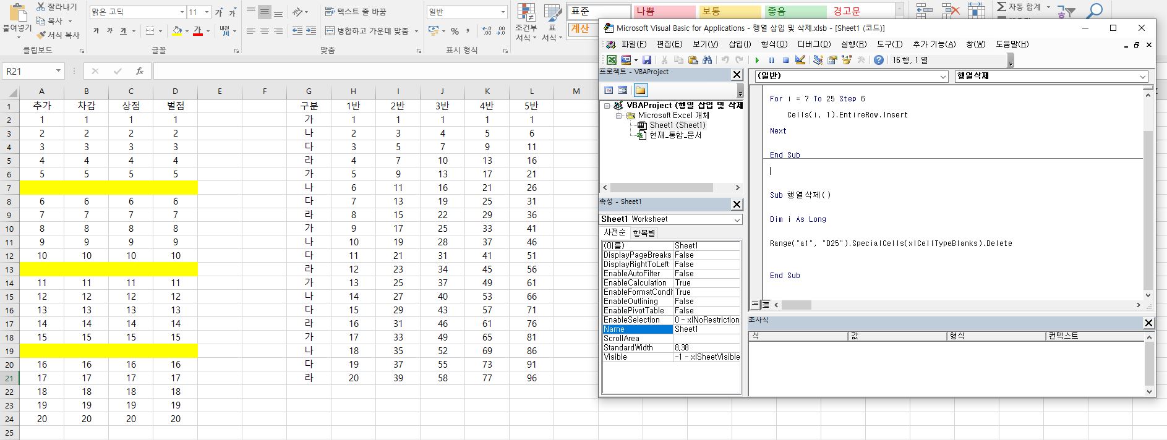Toggle italic formatting in the Excel ribbon
The height and width of the screenshot is (440, 1167).
tap(109, 31)
